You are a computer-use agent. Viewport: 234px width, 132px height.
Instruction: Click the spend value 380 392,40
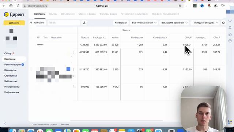click(x=101, y=69)
